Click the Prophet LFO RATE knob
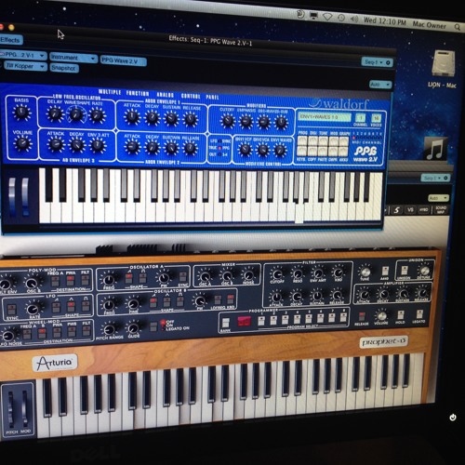Screen dimensions: 465x465 pyautogui.click(x=33, y=309)
